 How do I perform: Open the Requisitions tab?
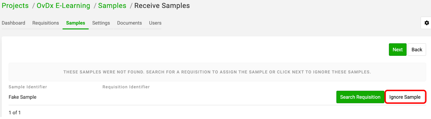(x=46, y=23)
